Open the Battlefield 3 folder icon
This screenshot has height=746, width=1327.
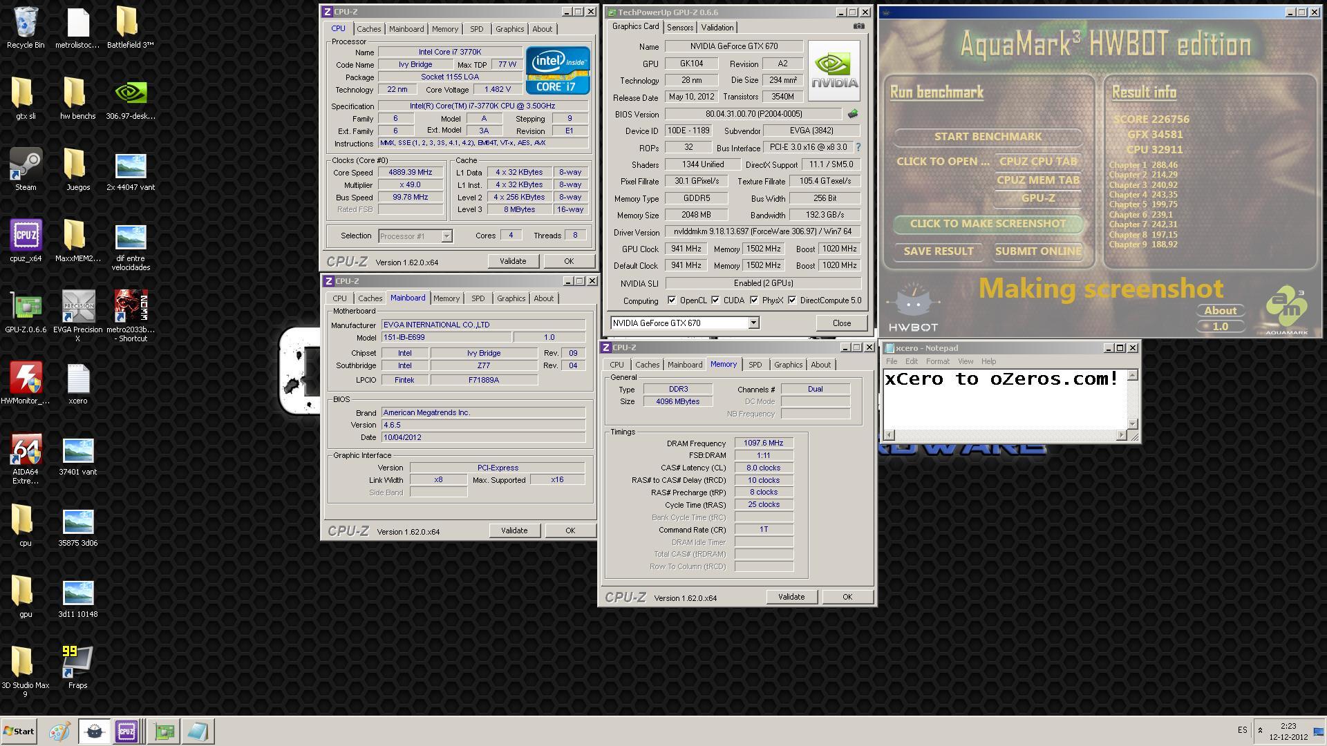click(130, 28)
